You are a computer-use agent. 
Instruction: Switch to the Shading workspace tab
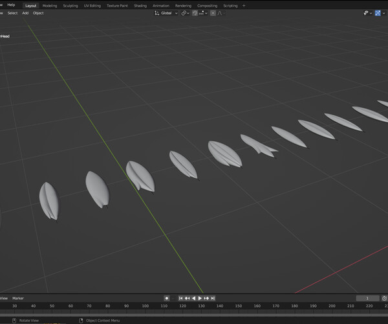coord(140,5)
